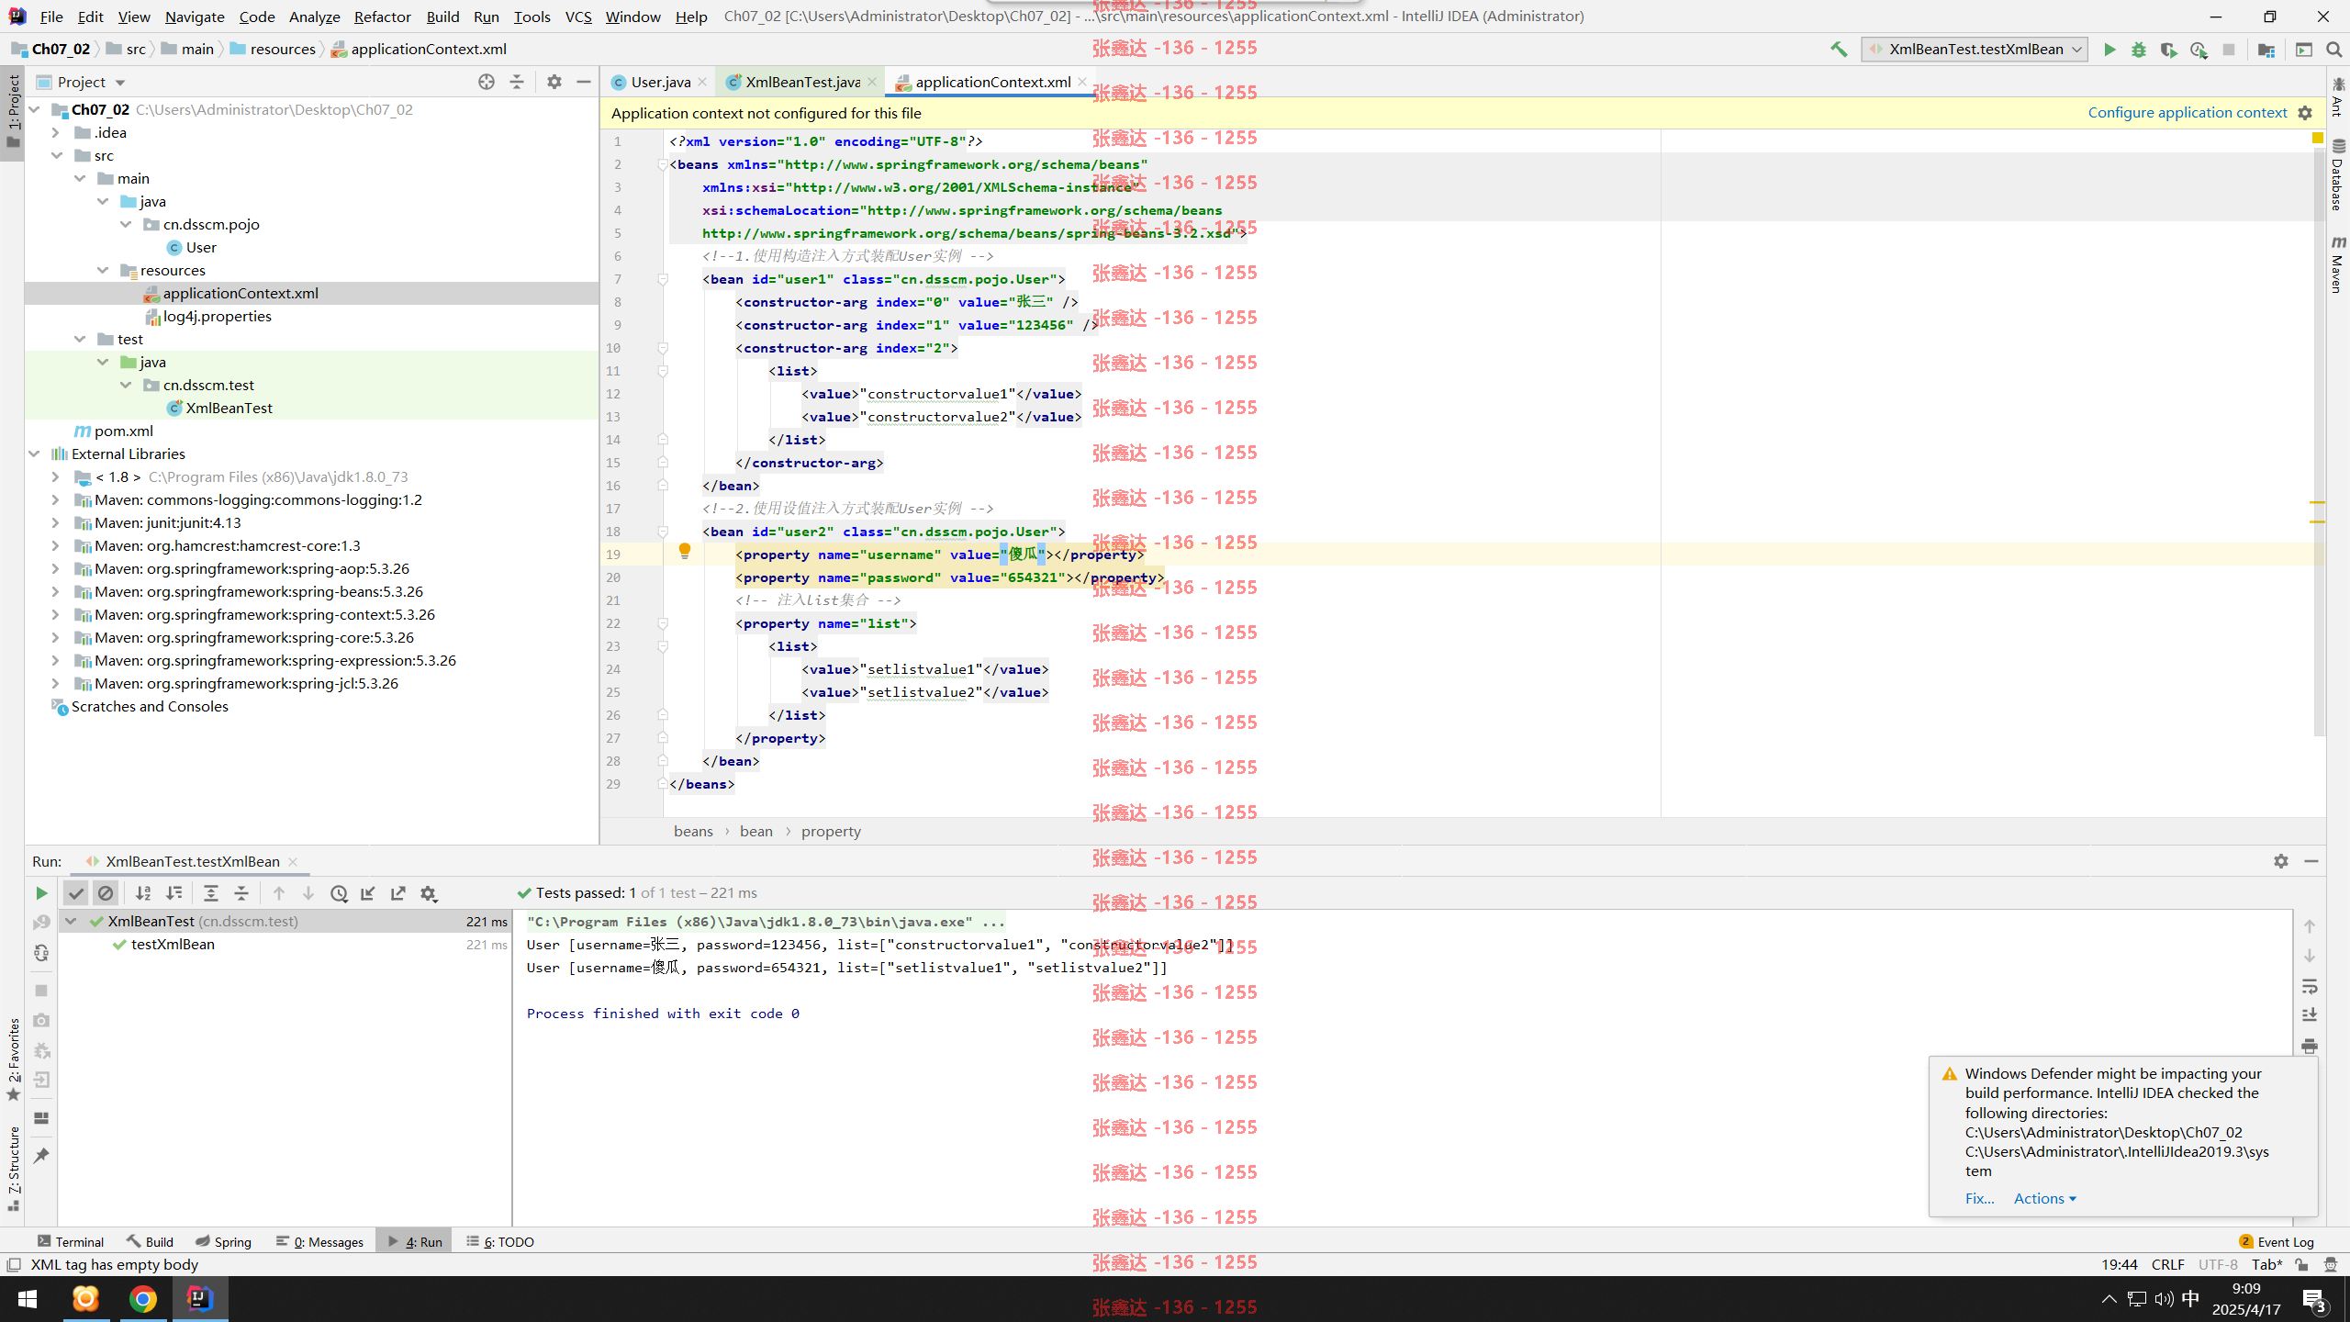The height and width of the screenshot is (1322, 2350).
Task: Select pom.xml in the Project tree
Action: [123, 431]
